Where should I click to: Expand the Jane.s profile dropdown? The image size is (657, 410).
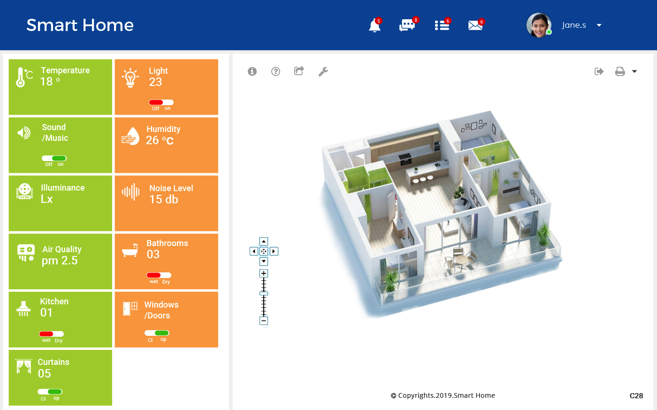[599, 25]
